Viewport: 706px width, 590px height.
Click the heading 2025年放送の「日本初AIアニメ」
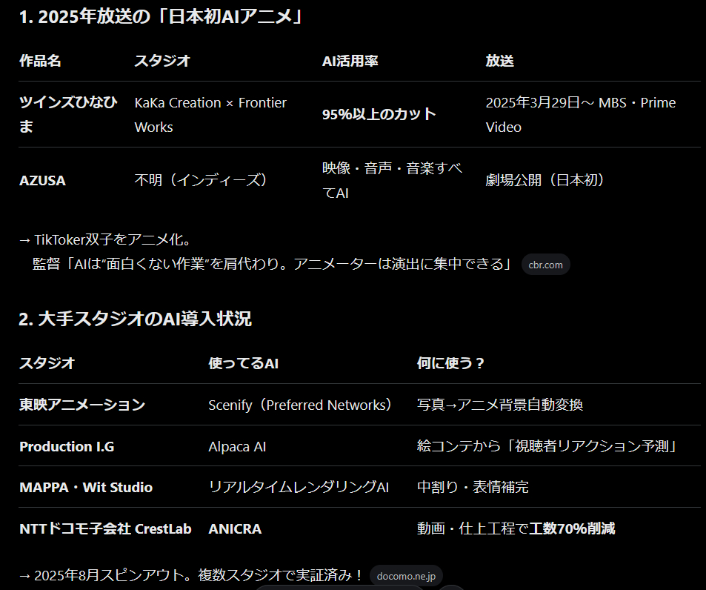pyautogui.click(x=161, y=18)
